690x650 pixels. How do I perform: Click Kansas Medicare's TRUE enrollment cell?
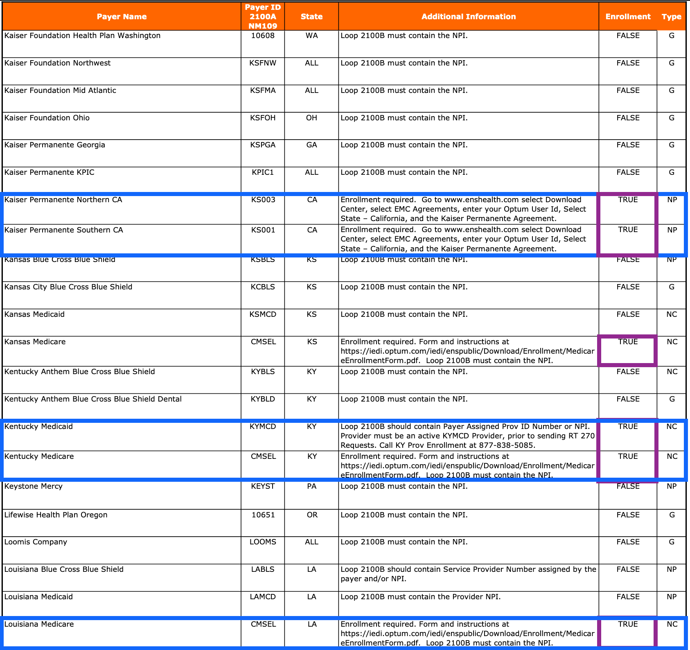[x=628, y=342]
